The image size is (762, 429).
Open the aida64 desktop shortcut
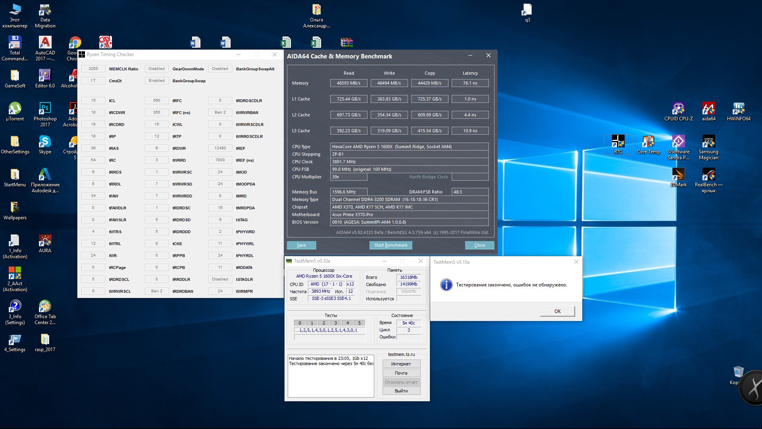(x=708, y=109)
